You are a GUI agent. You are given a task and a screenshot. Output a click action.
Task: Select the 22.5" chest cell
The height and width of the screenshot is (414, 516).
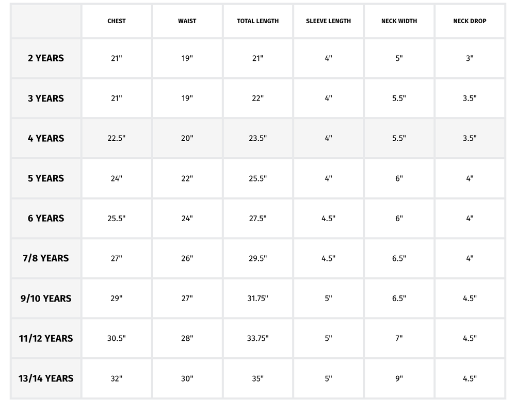117,138
